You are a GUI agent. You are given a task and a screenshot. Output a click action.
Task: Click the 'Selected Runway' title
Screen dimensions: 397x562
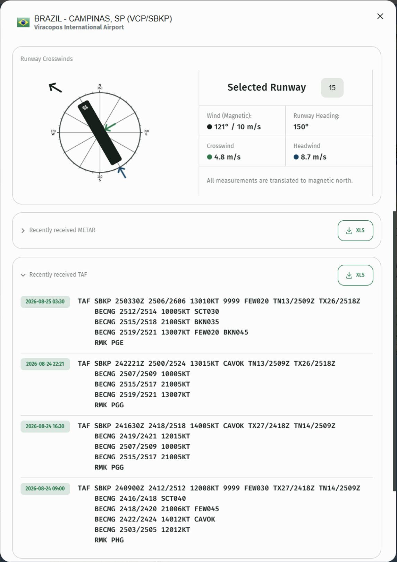267,87
